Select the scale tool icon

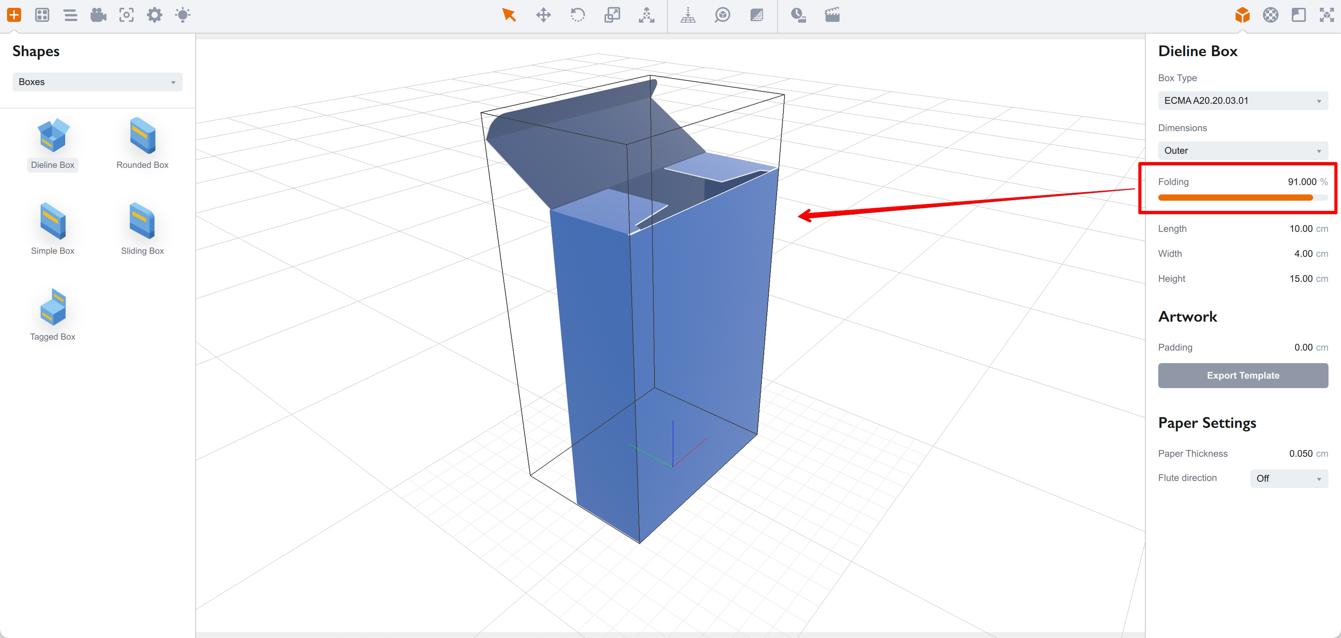click(612, 14)
